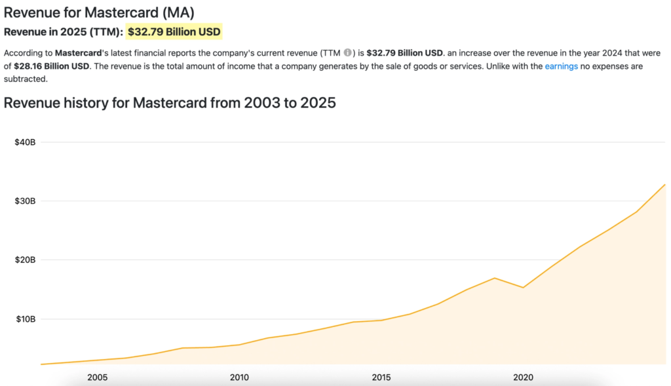Screen dimensions: 671x386
Task: Click the 2005 x-axis label
Action: click(x=97, y=377)
